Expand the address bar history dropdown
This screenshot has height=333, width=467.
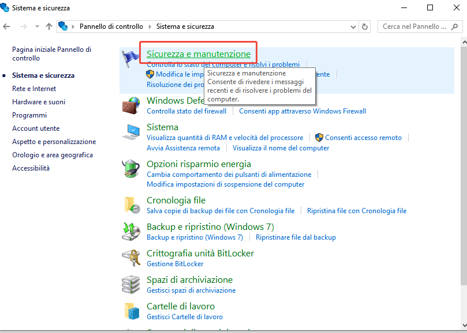tap(353, 27)
